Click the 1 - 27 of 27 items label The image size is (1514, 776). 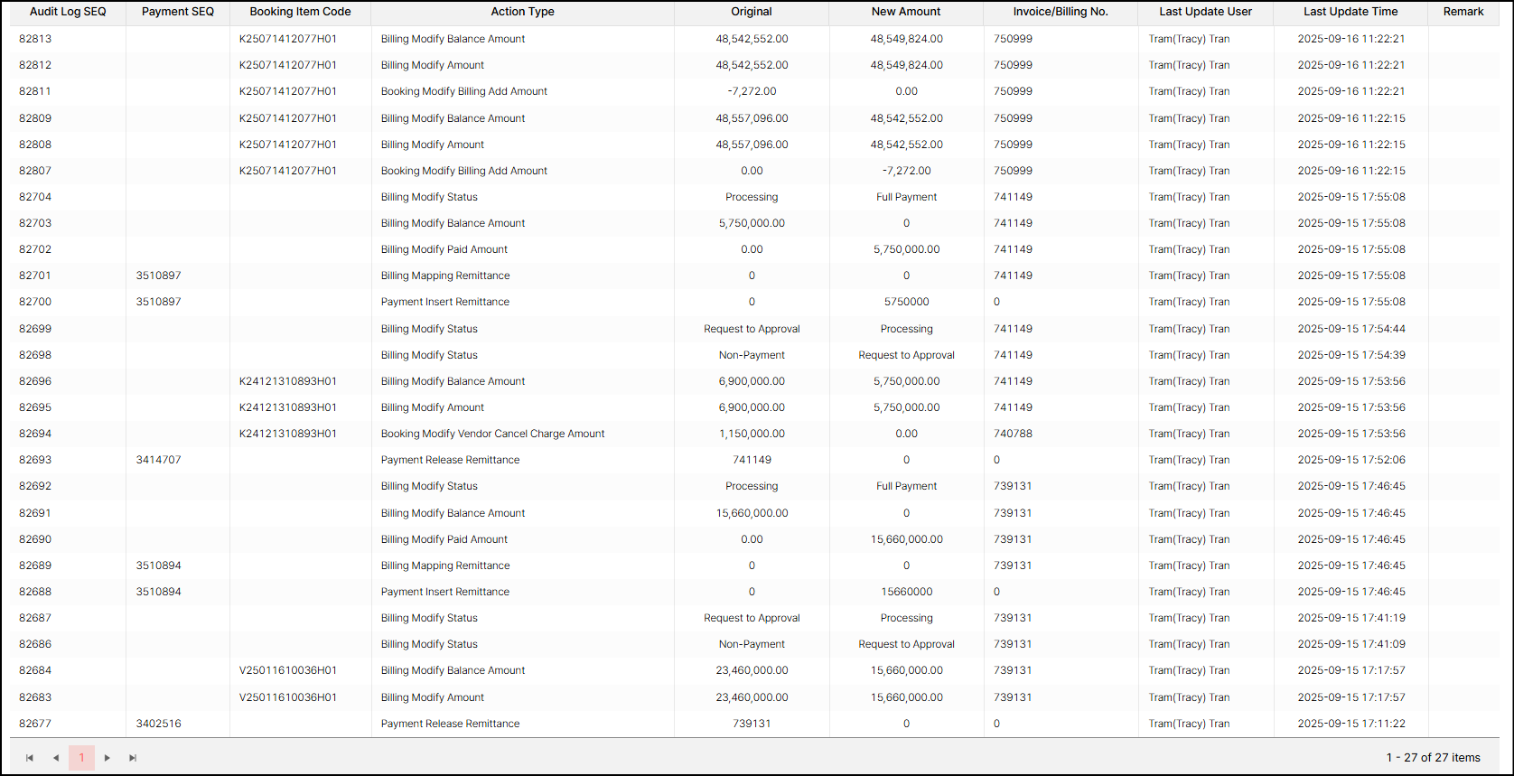tap(1433, 758)
